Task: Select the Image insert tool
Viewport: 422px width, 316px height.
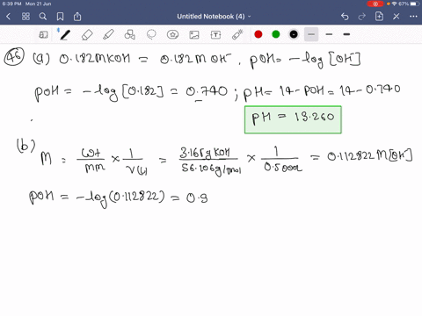Action: (194, 35)
